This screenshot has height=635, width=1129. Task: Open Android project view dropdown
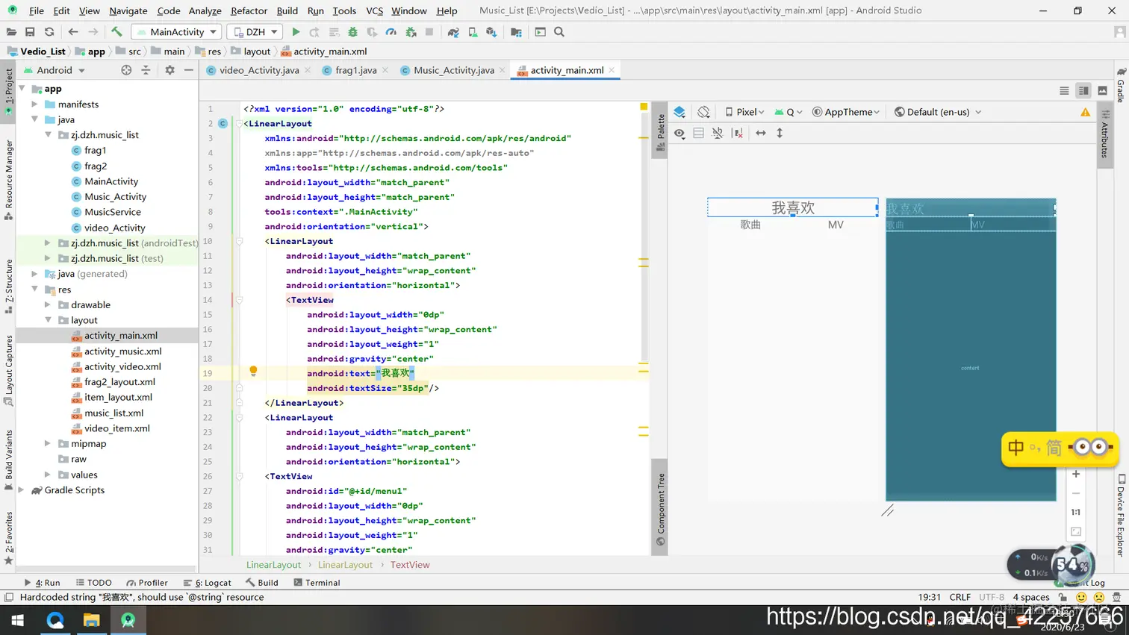pyautogui.click(x=55, y=70)
